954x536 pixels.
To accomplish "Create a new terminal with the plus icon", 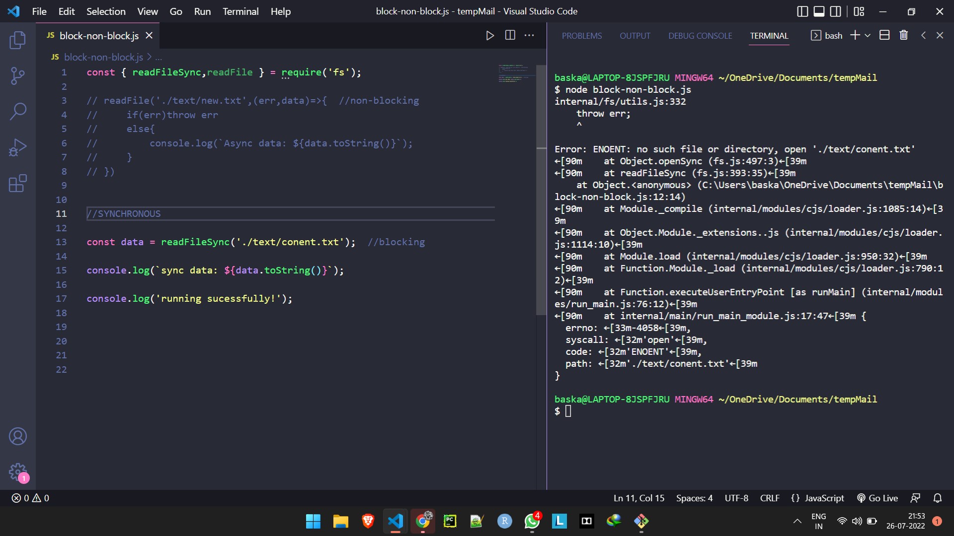I will pos(854,35).
